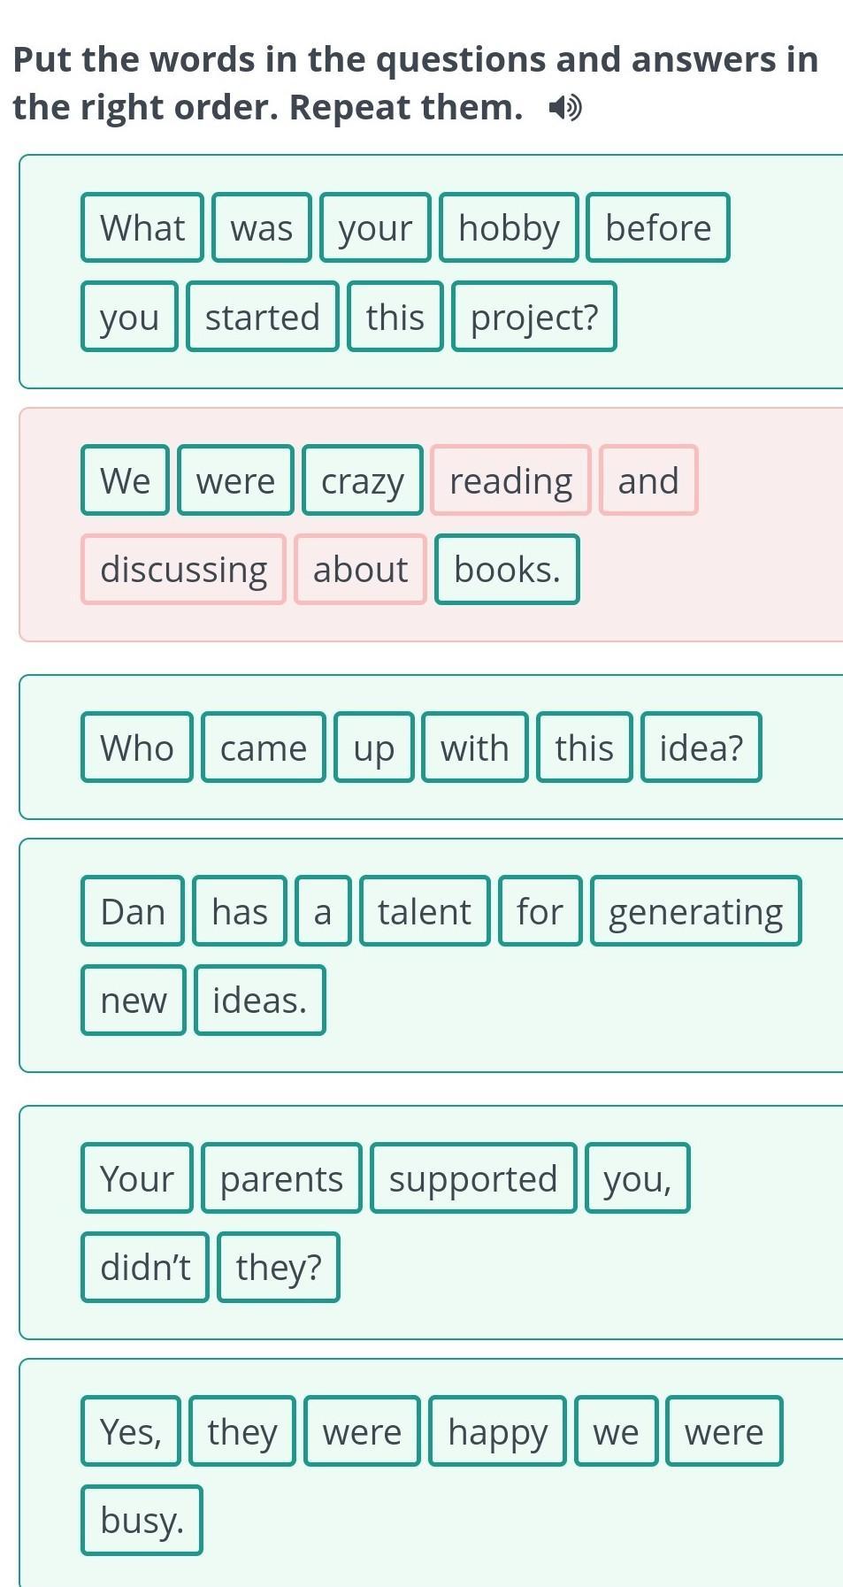Select the "talent" word tile
This screenshot has width=843, height=1587.
click(425, 912)
